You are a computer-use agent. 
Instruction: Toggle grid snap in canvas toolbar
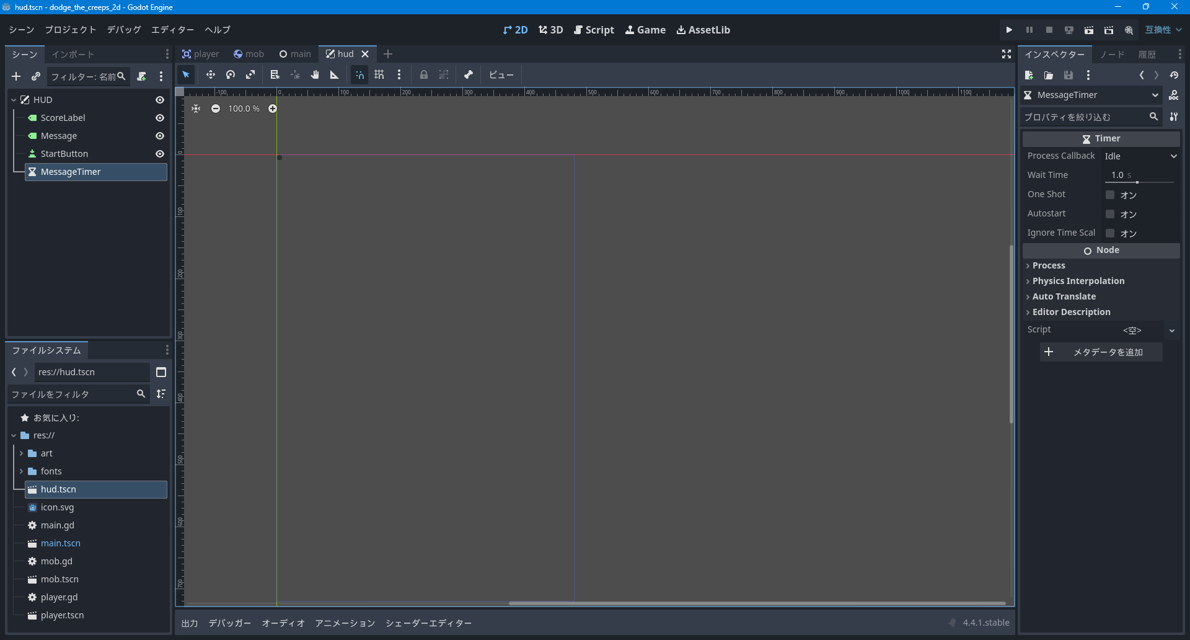[379, 75]
